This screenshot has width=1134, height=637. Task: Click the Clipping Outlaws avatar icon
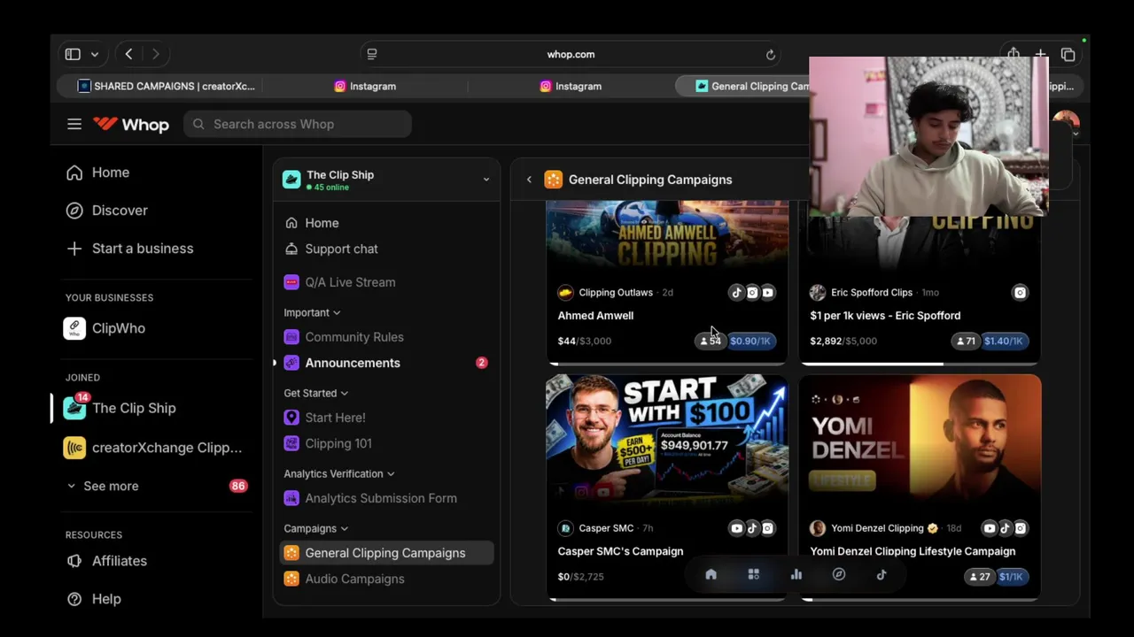click(566, 292)
